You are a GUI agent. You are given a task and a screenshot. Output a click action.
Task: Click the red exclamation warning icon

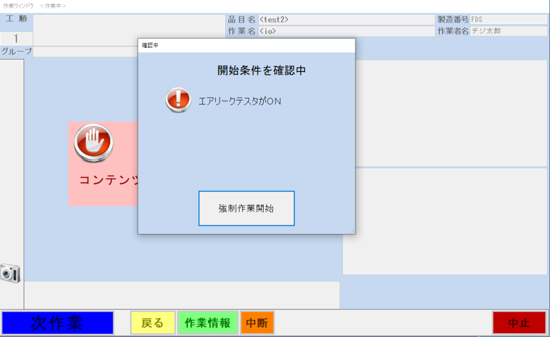[x=178, y=100]
